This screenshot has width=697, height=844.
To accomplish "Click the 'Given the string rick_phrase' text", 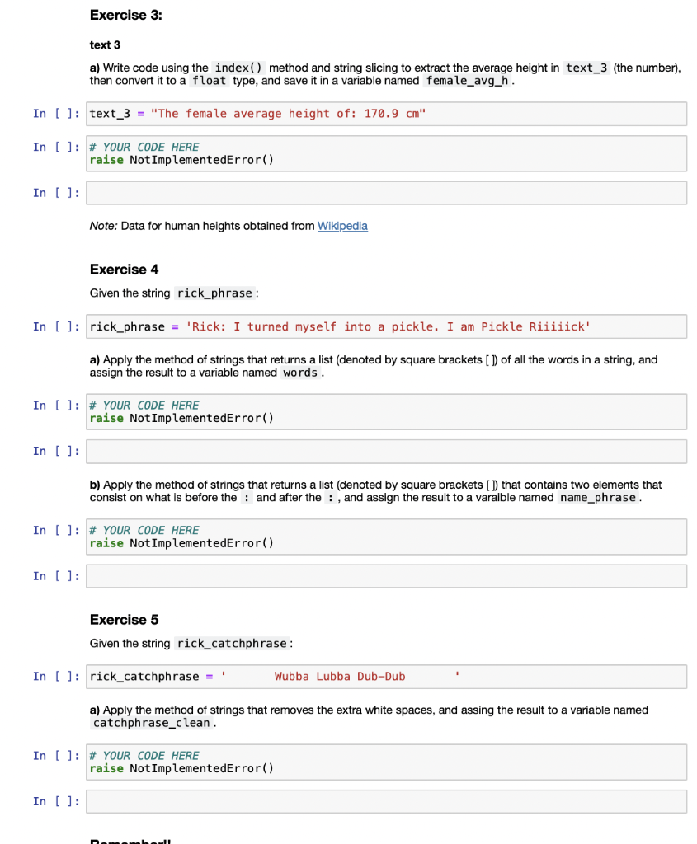I will coord(174,293).
